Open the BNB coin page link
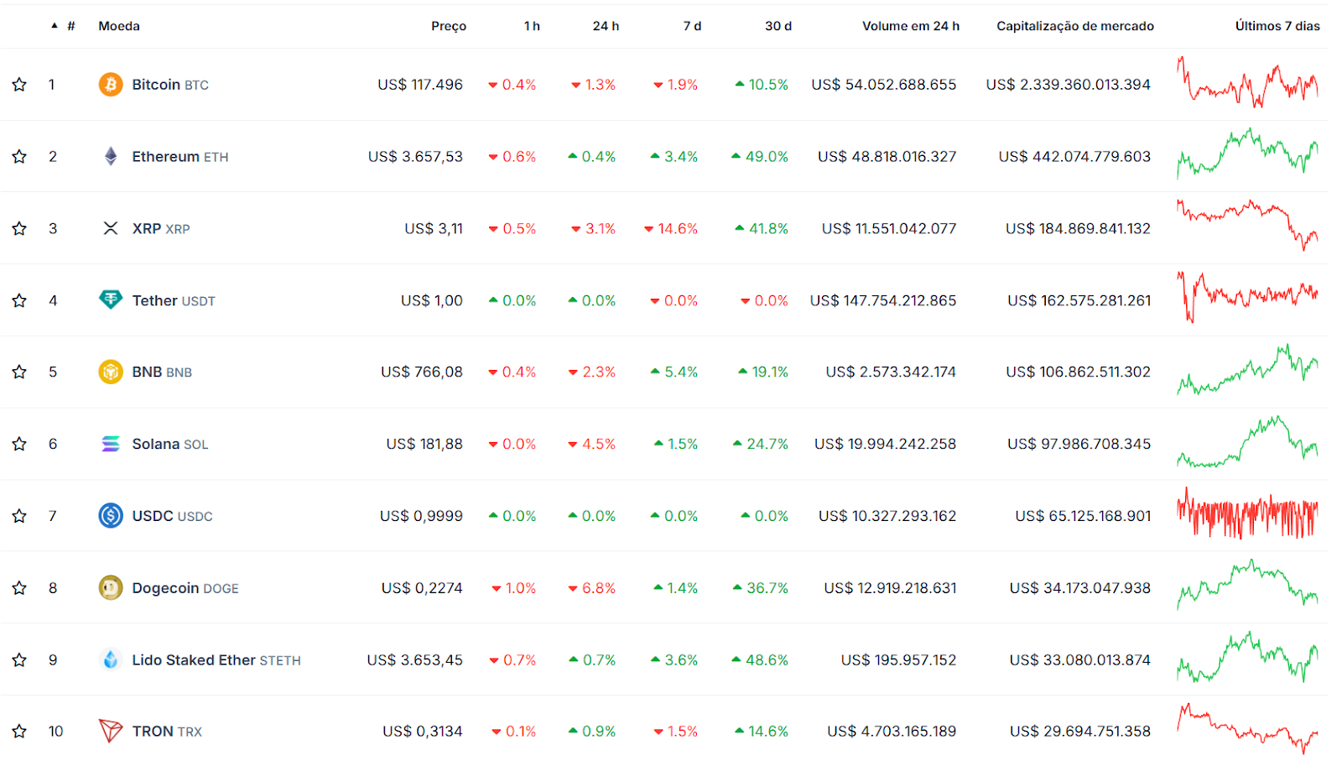The image size is (1342, 766). pos(162,372)
